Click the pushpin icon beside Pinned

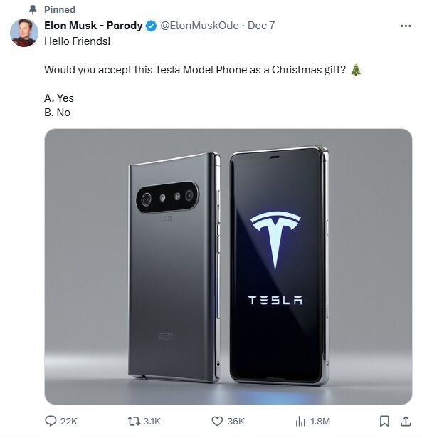pos(33,10)
